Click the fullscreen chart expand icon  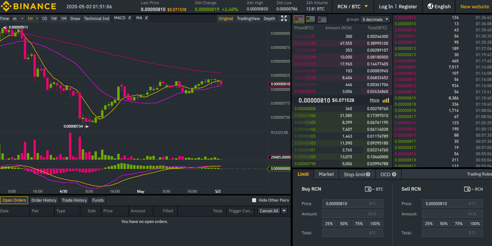coord(284,19)
